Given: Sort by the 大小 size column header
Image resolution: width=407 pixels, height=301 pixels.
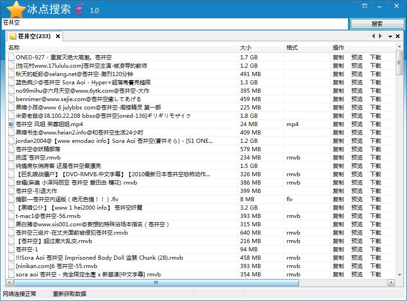Looking at the screenshot, I should click(x=246, y=47).
